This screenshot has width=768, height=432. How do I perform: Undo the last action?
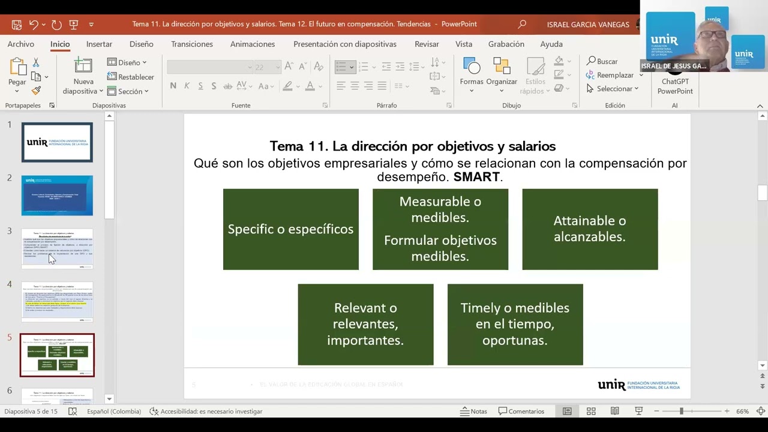(x=34, y=25)
